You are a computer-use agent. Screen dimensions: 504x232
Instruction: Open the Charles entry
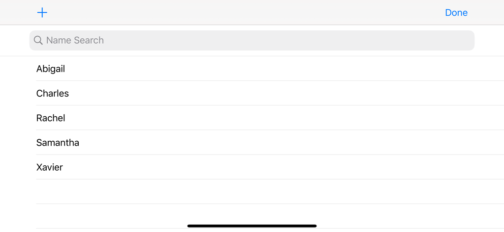click(x=53, y=93)
